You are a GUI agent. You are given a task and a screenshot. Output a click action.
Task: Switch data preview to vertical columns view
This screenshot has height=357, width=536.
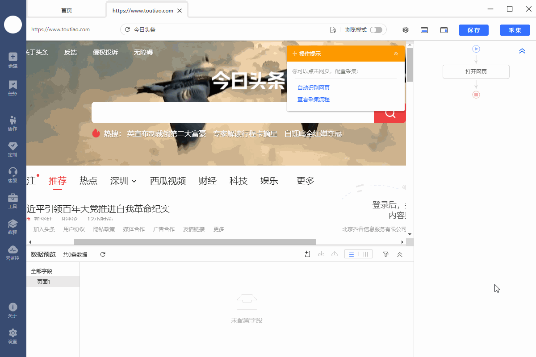point(365,254)
